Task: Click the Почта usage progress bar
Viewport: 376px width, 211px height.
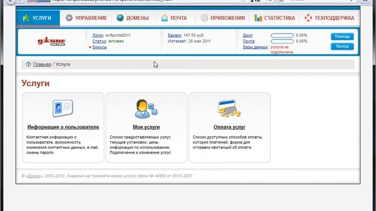Action: pos(282,42)
